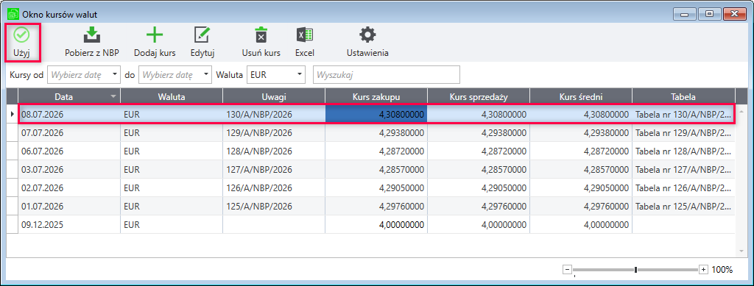Image resolution: width=754 pixels, height=286 pixels.
Task: Click the Użyj checkmark icon
Action: pyautogui.click(x=21, y=35)
